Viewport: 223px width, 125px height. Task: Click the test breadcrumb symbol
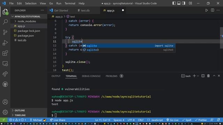tap(71, 17)
